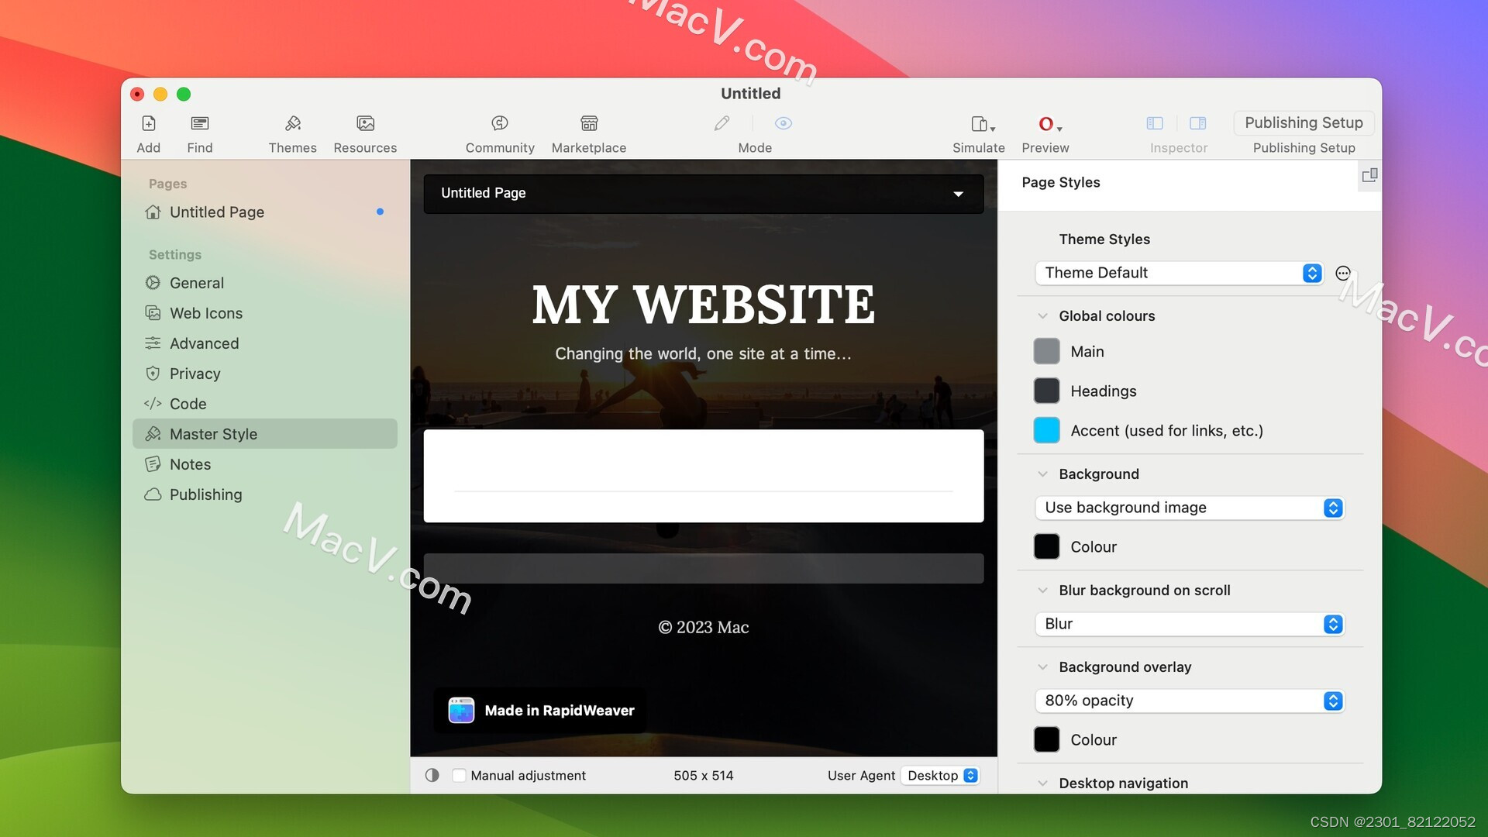Click the Publishing Setup button

click(1304, 122)
